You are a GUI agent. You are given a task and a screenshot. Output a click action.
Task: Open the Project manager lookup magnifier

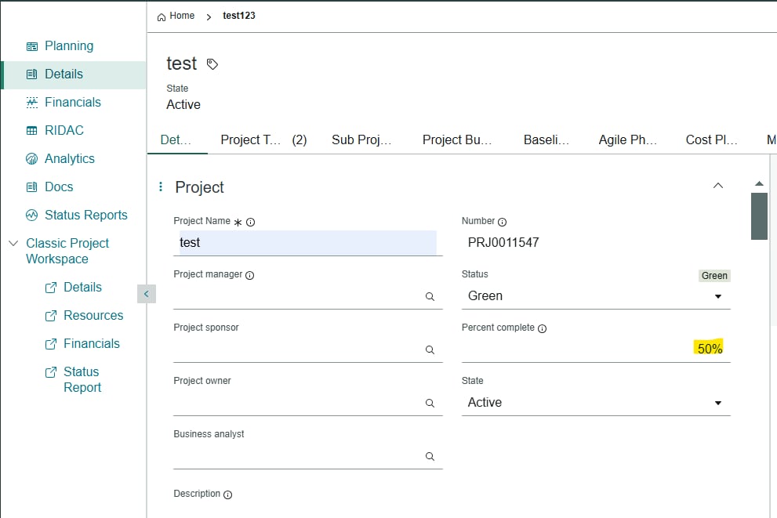pos(430,296)
